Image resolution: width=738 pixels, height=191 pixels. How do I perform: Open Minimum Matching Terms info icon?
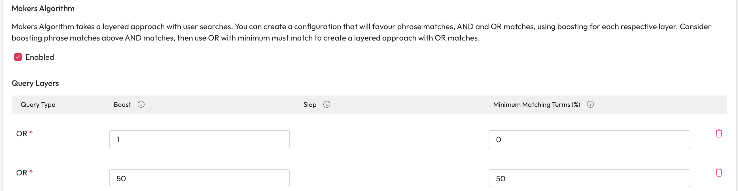(590, 105)
